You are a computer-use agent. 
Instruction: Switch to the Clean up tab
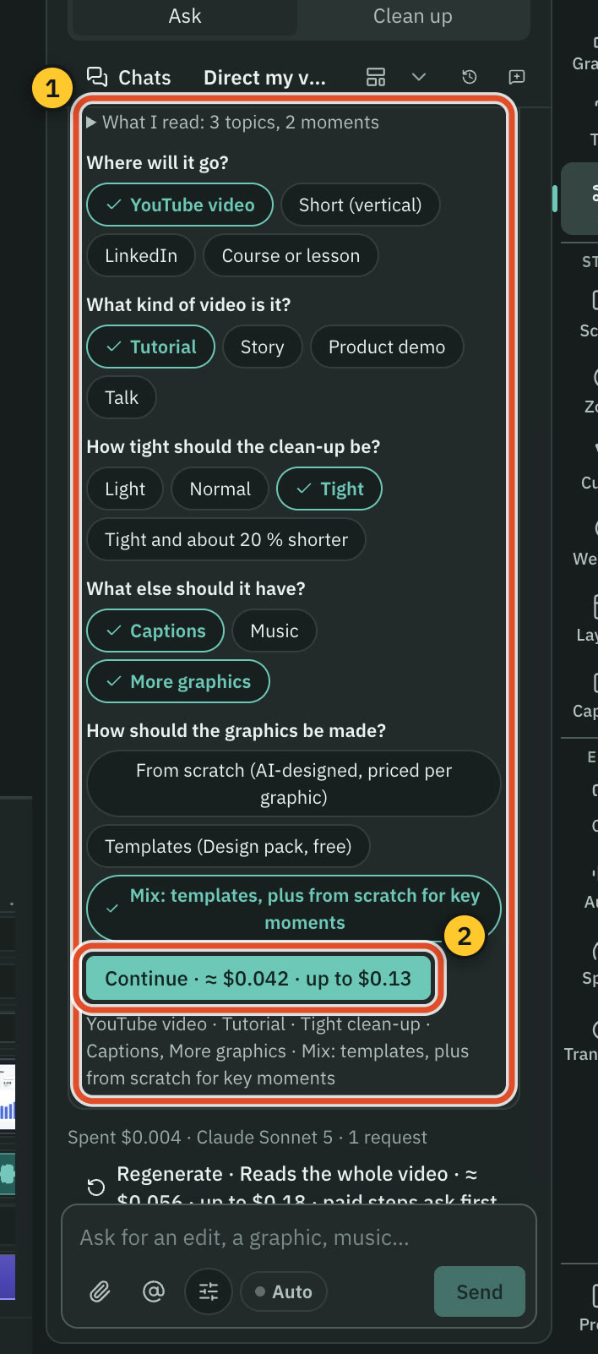point(412,16)
